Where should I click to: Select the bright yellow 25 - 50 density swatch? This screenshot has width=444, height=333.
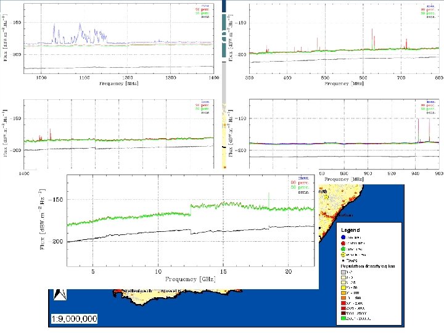pos(343,288)
